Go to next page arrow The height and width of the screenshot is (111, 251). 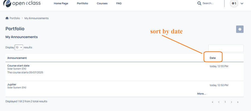click(231, 102)
